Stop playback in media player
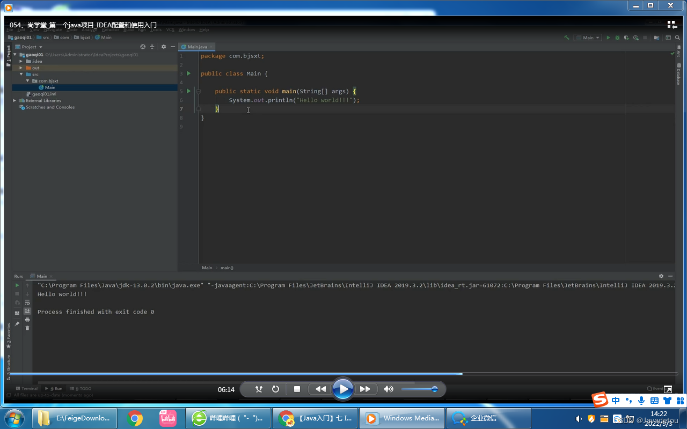 click(297, 389)
